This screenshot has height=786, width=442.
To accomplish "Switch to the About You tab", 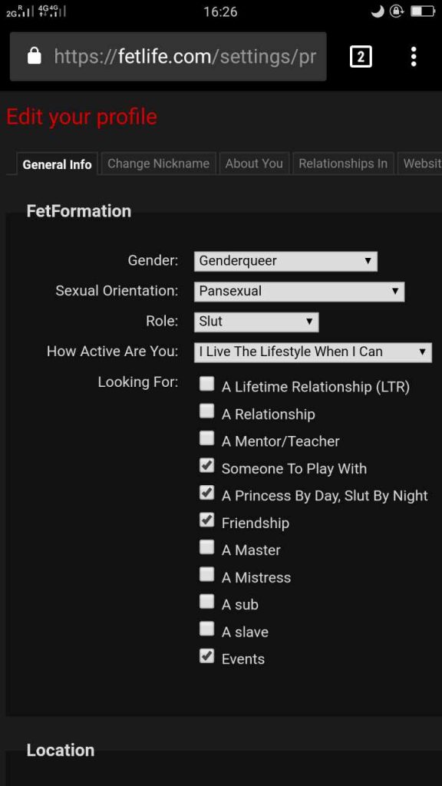I will coord(254,164).
